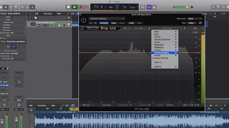Click the track waveform icon in inspector

click(14, 47)
